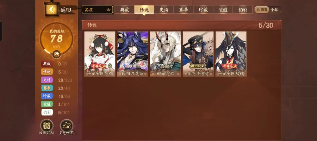
Task: Switch to the 韵彩 tab
Action: tap(243, 10)
